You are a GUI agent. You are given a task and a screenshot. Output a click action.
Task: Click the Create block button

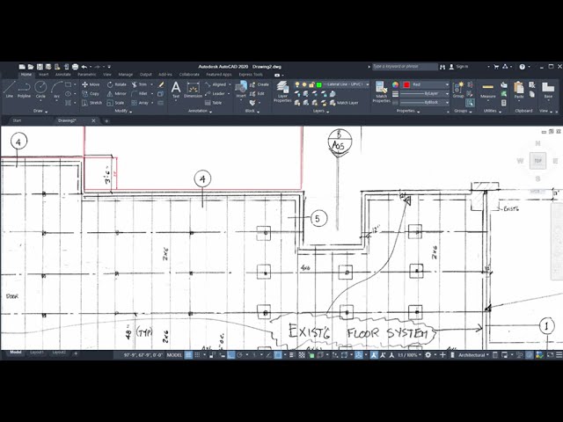coord(260,84)
